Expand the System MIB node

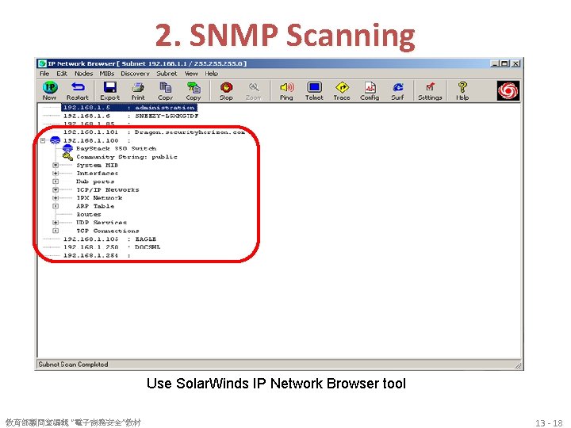point(56,165)
